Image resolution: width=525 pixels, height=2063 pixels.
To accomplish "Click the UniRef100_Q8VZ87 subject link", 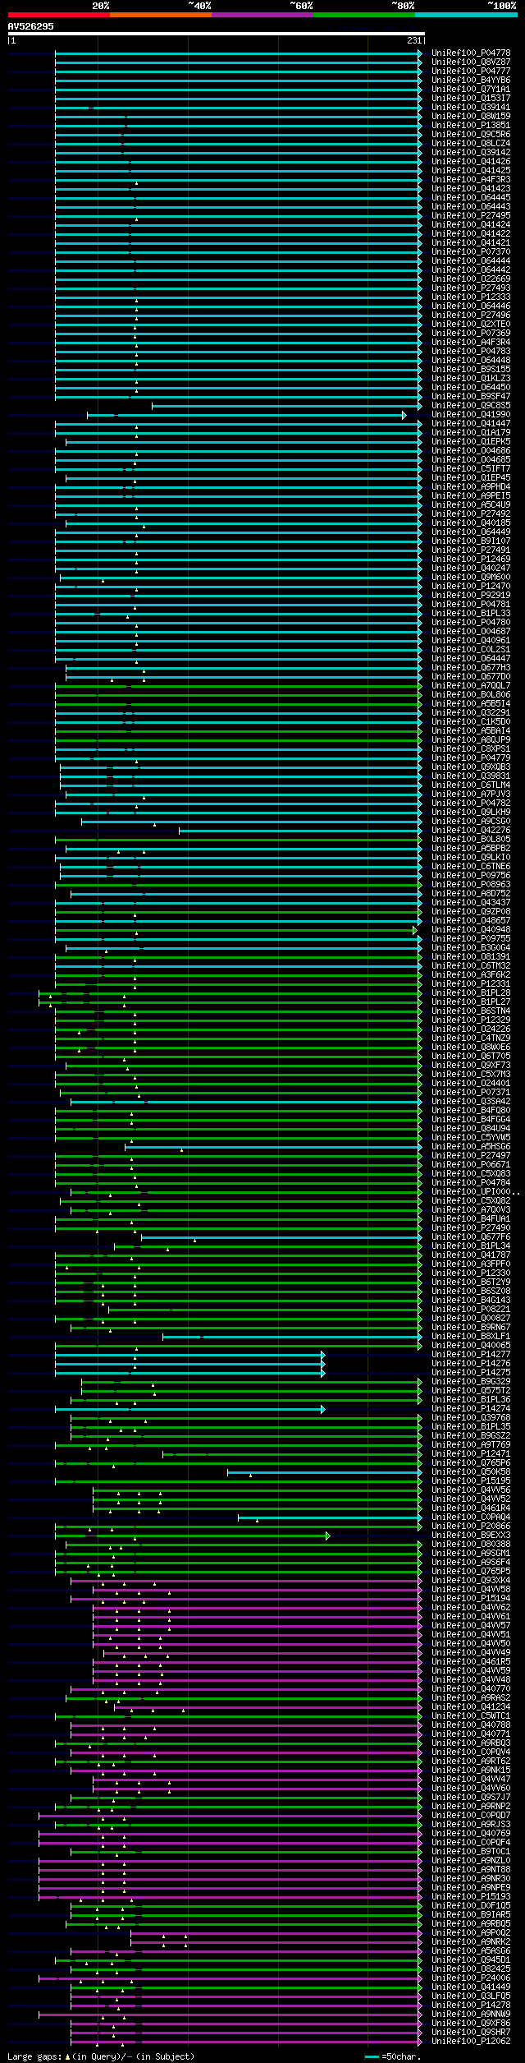I will click(471, 62).
